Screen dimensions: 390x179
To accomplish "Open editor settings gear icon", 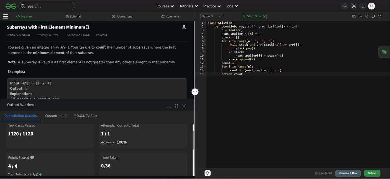I will (x=367, y=16).
